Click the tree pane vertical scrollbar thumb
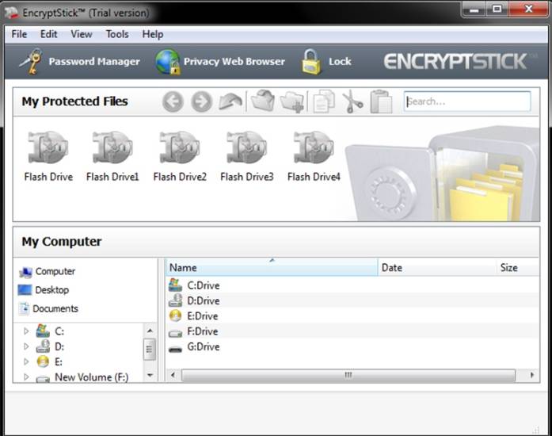The height and width of the screenshot is (436, 552). [149, 350]
